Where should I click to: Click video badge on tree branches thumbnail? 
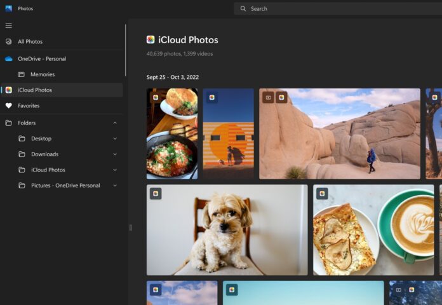(399, 290)
